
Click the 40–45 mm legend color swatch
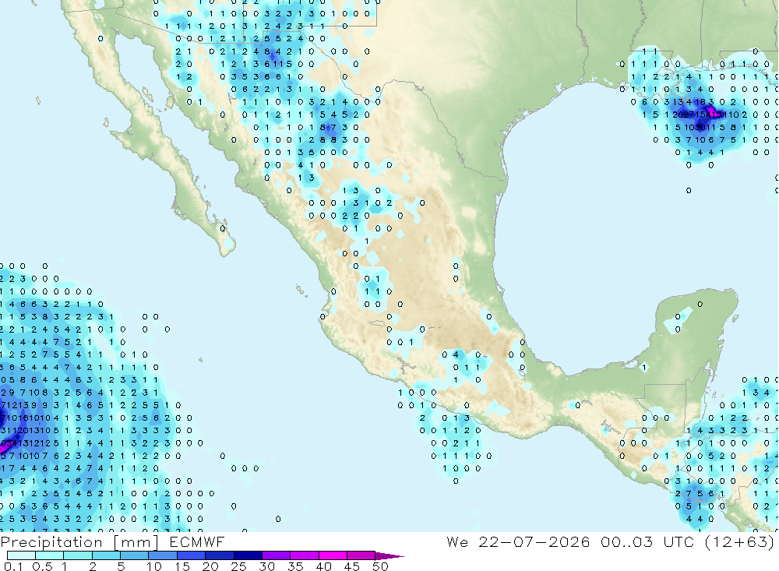click(x=333, y=555)
